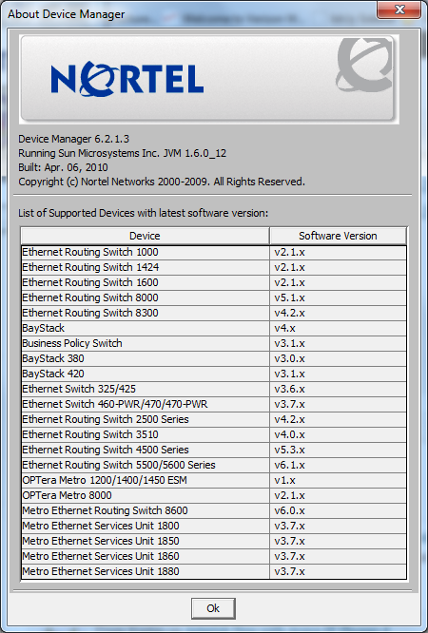Select the Ethernet Routing Switch 8000 row
This screenshot has width=428, height=633.
coord(214,297)
